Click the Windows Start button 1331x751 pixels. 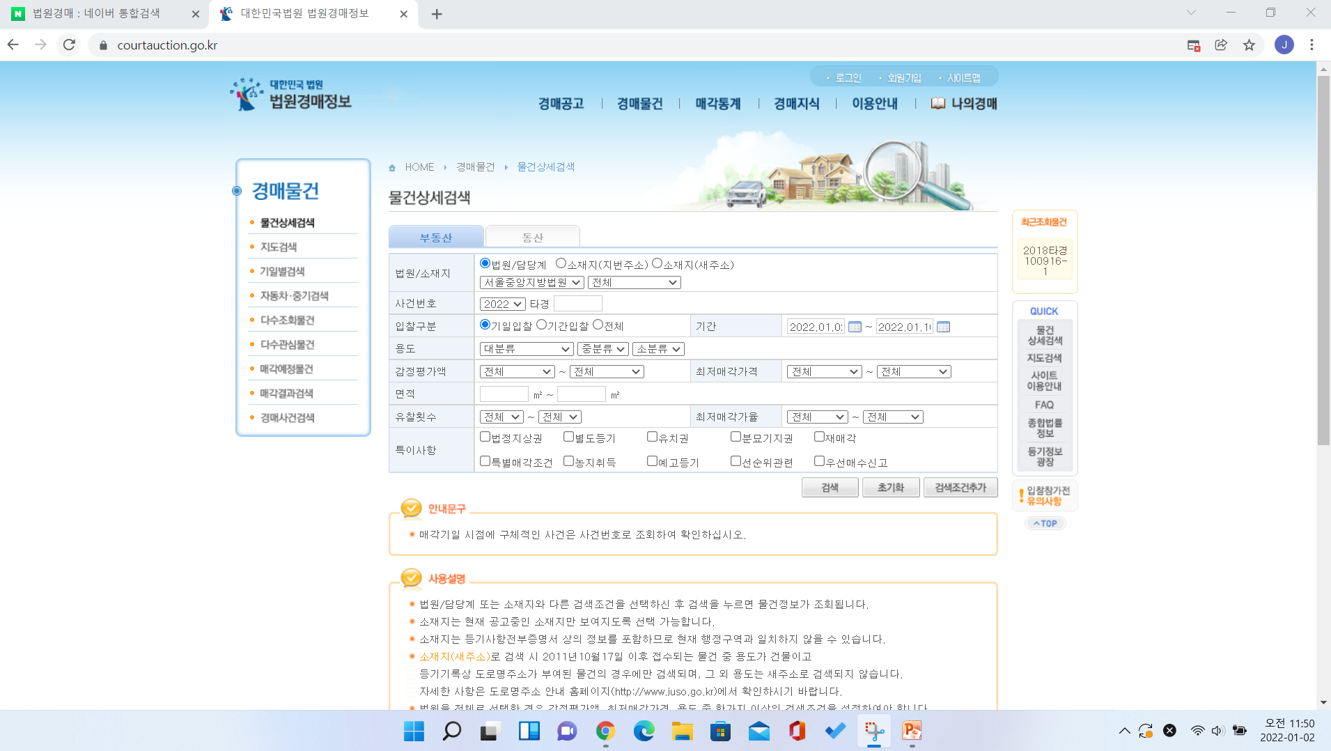tap(414, 731)
